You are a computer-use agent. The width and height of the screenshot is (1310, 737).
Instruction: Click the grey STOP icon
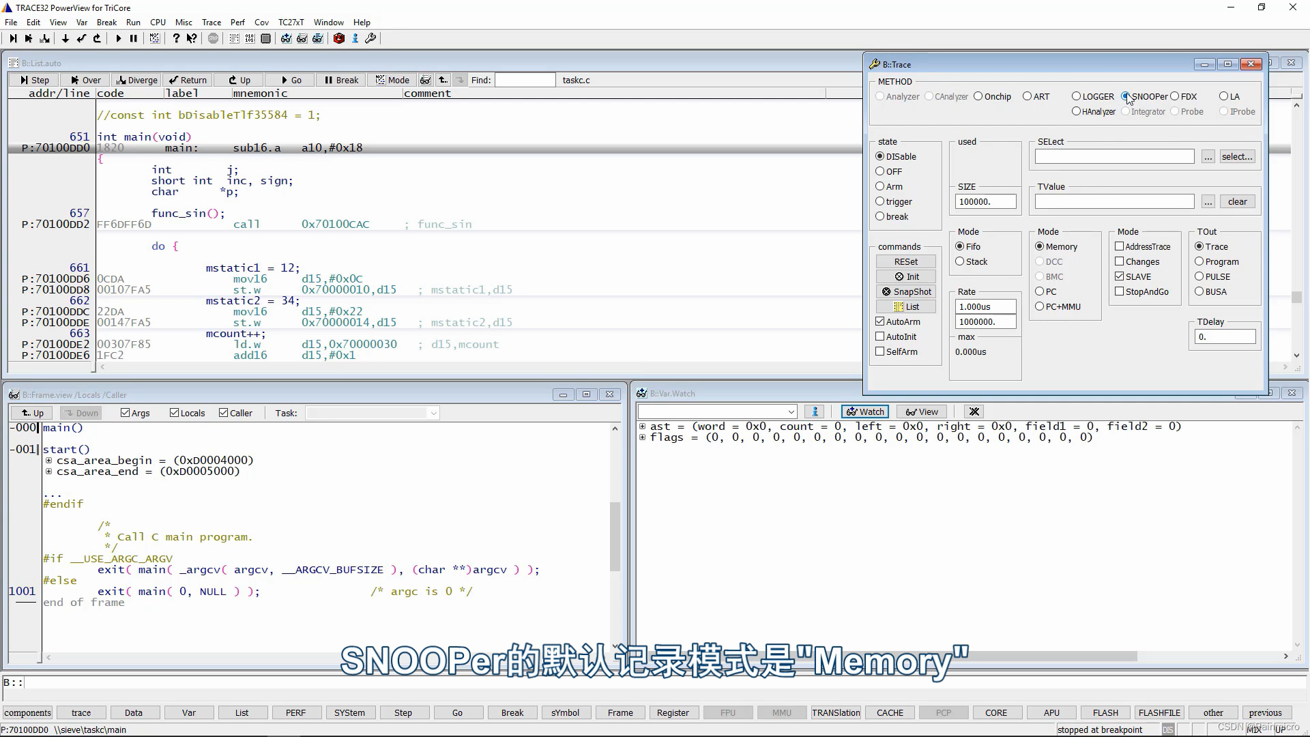pyautogui.click(x=213, y=39)
